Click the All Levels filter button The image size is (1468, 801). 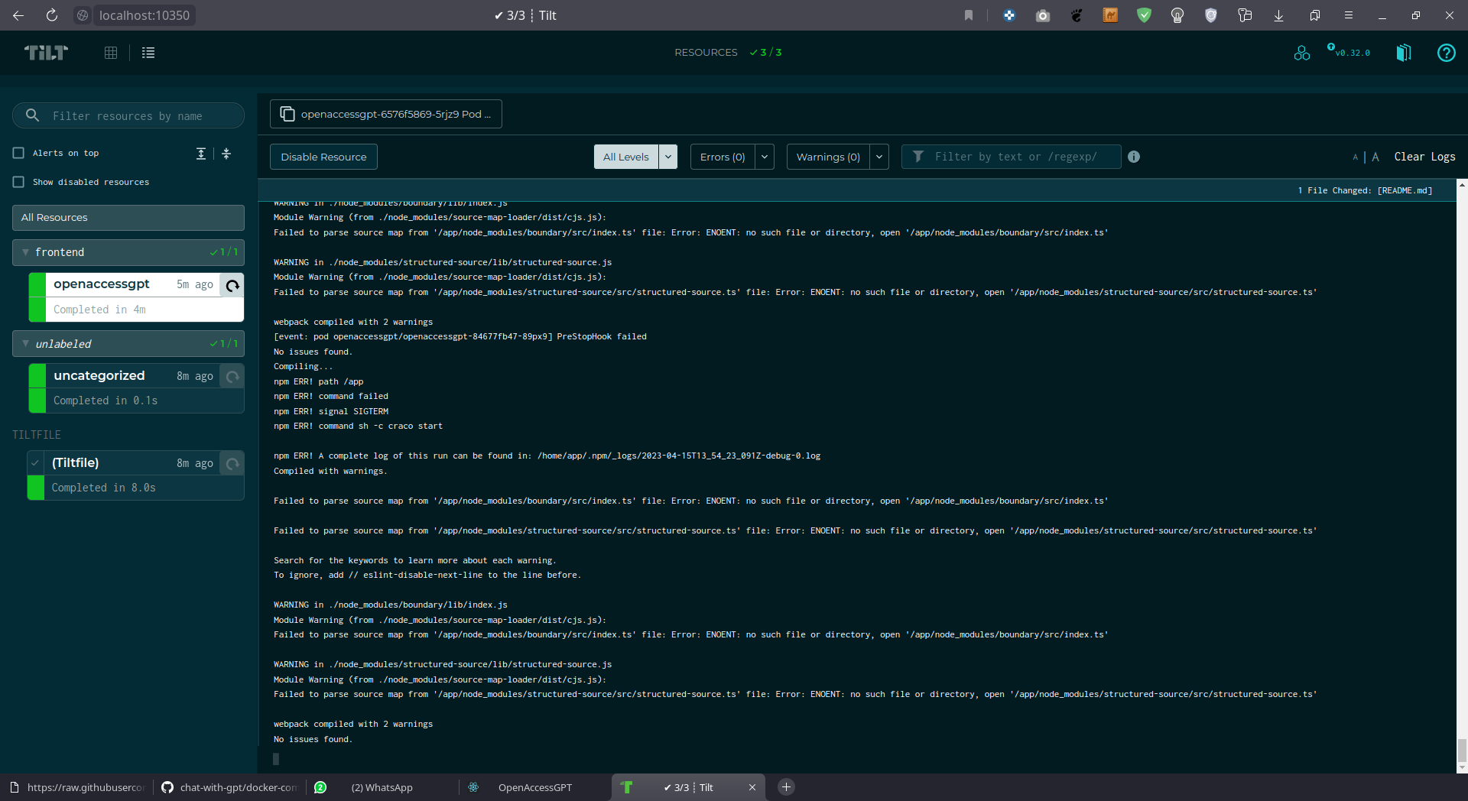[626, 157]
